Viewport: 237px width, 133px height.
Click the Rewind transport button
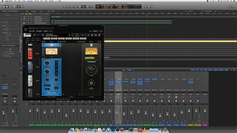tap(71, 7)
